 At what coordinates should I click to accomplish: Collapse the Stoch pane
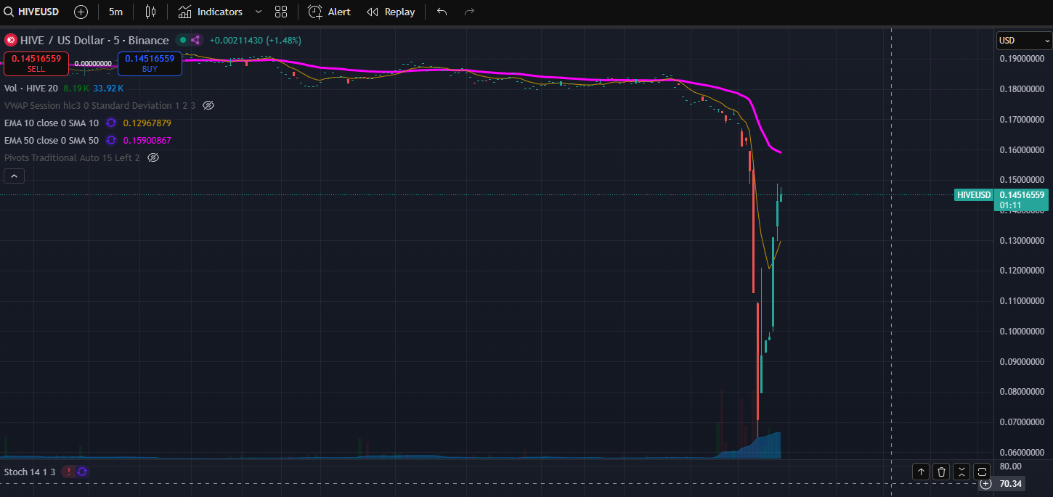click(x=961, y=472)
